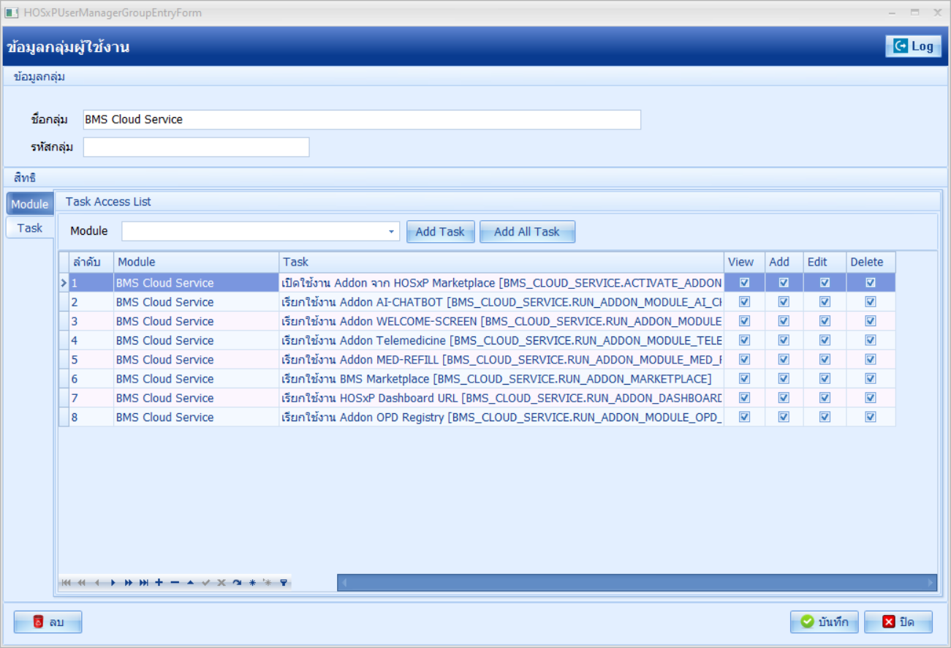This screenshot has width=951, height=648.
Task: Toggle View checkbox for Telemedicine row
Action: click(744, 340)
